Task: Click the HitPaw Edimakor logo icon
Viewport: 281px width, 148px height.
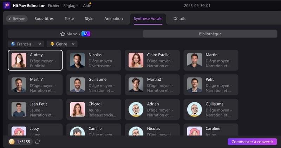Action: [x=6, y=6]
